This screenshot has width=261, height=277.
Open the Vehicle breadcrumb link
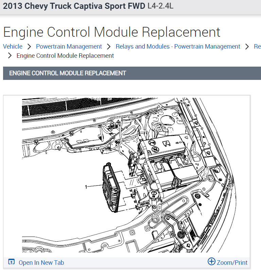click(x=13, y=47)
